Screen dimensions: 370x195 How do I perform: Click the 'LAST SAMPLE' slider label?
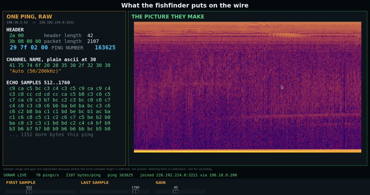95,183
